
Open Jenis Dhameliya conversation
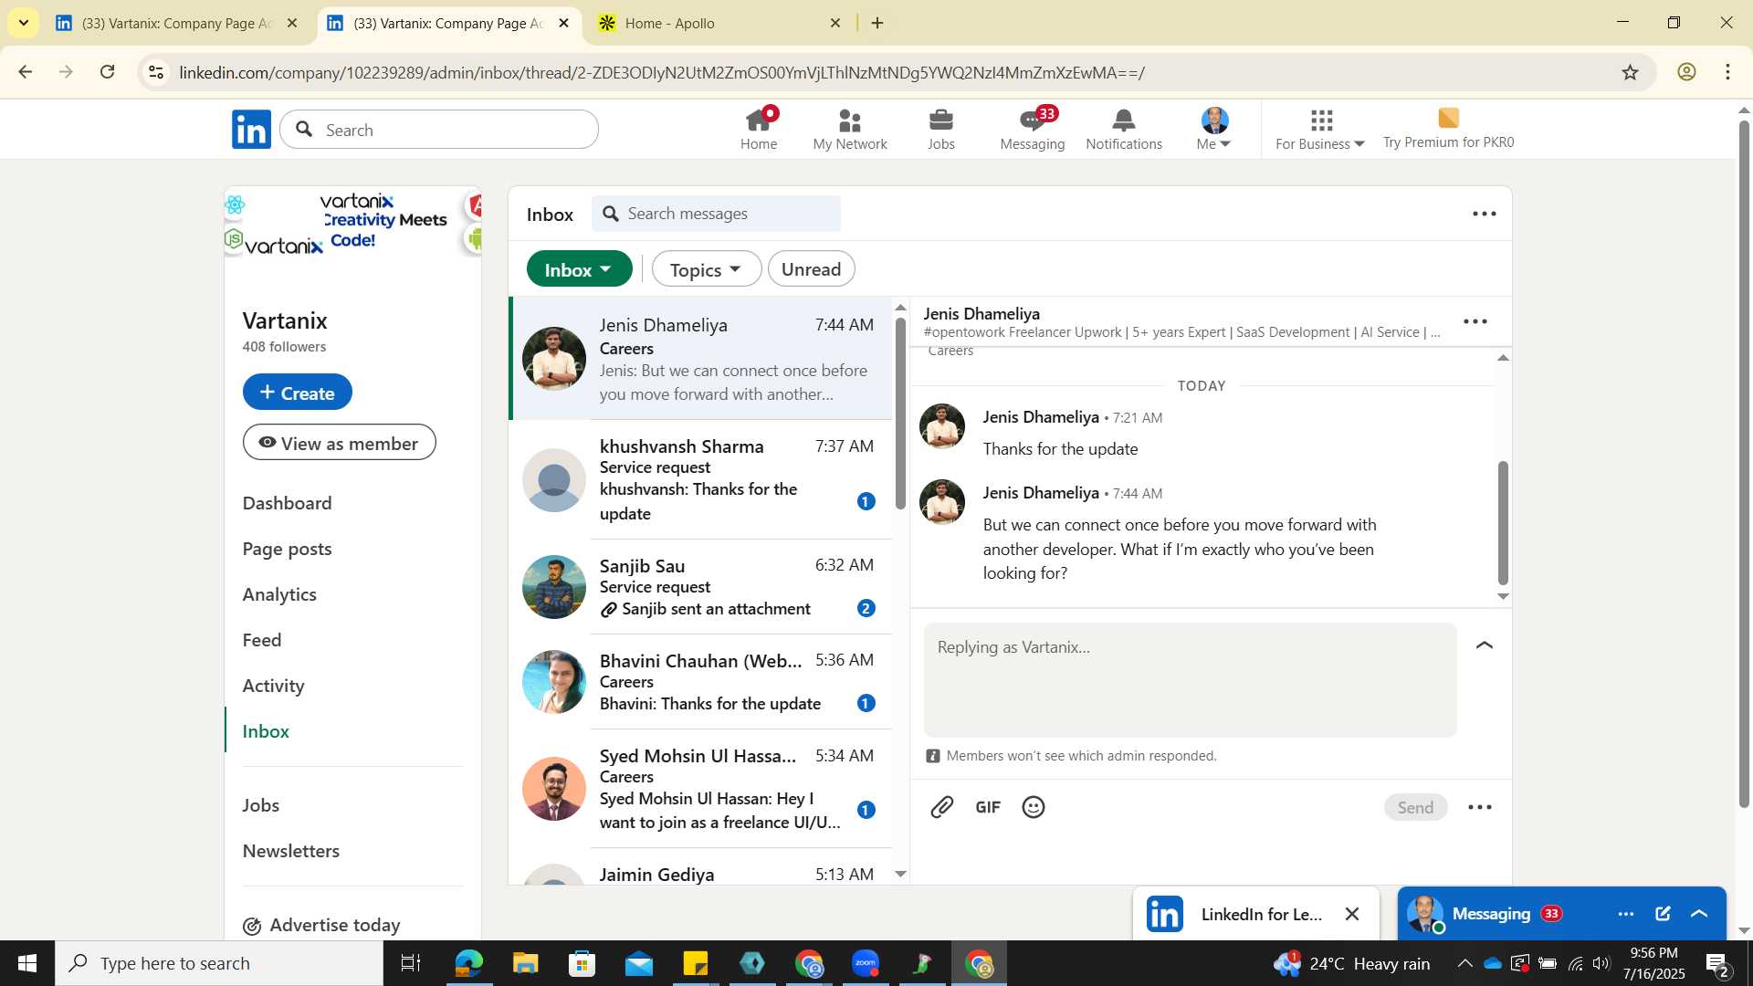[701, 359]
